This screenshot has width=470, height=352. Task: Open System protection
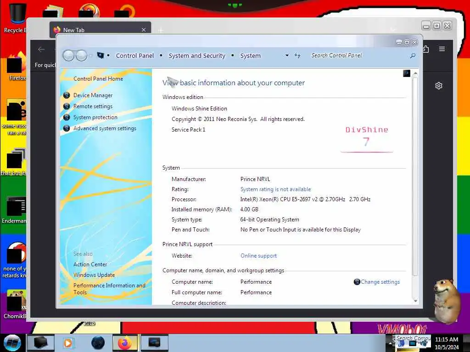tap(95, 117)
